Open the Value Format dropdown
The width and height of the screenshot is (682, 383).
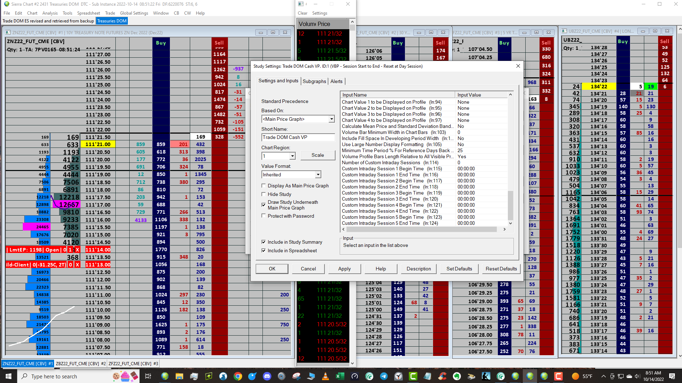pos(318,175)
